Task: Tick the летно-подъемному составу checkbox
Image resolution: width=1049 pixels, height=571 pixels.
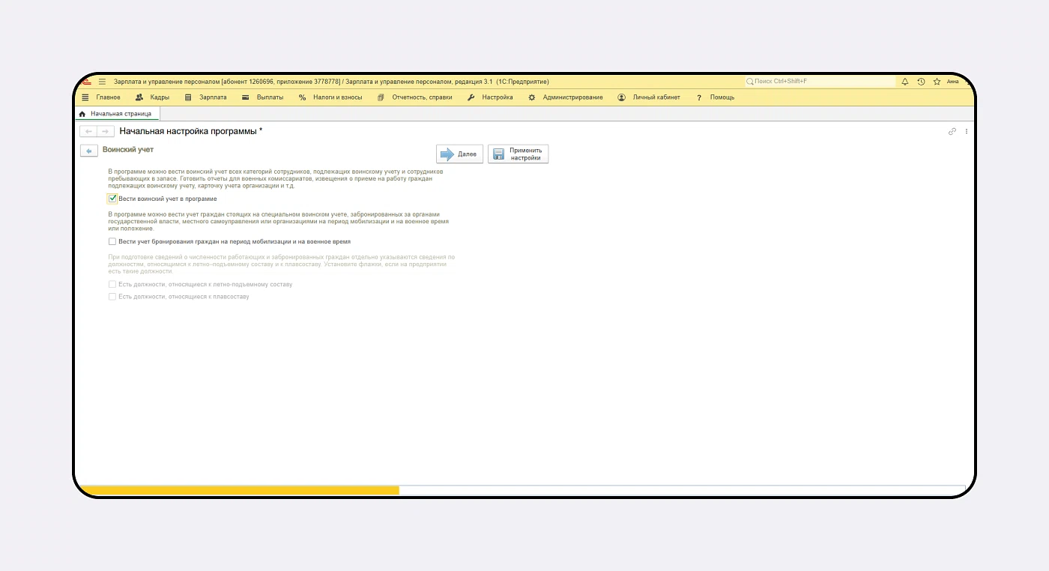Action: coord(112,285)
